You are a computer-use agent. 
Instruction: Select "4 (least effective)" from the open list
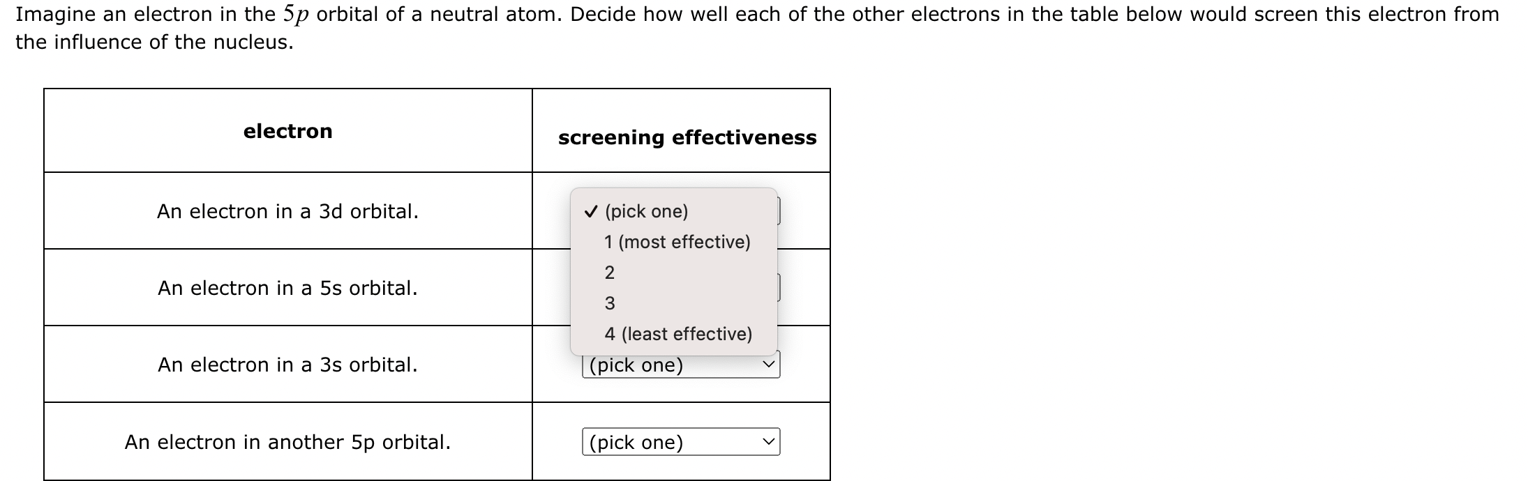click(678, 334)
